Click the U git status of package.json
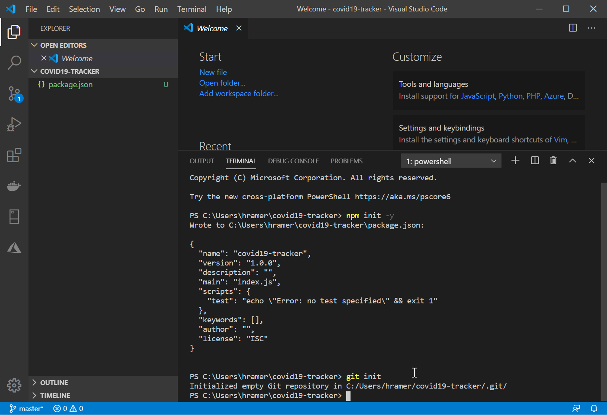 tap(166, 84)
